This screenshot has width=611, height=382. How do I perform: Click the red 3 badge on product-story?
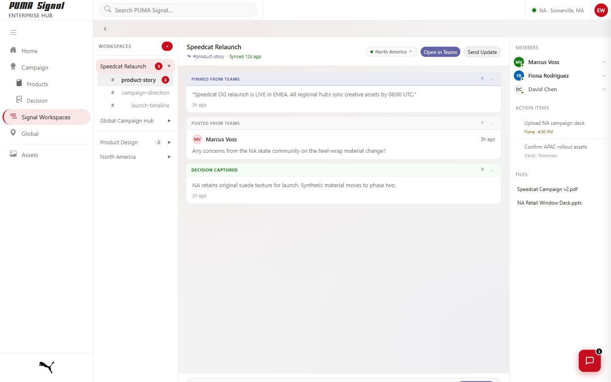[x=165, y=80]
